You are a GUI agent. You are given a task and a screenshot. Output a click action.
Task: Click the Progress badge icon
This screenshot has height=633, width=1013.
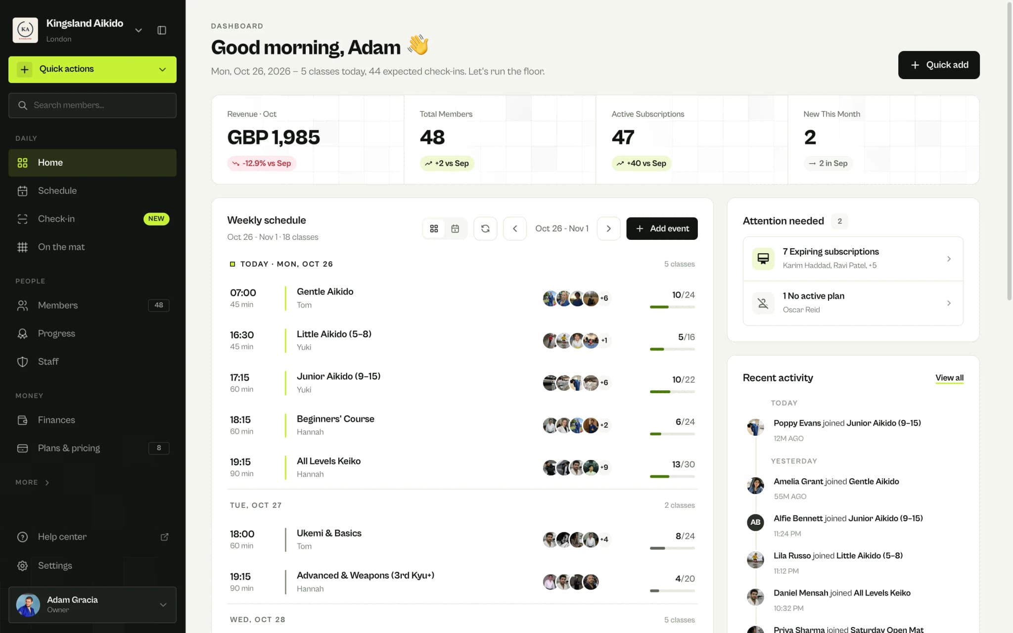[x=22, y=334]
